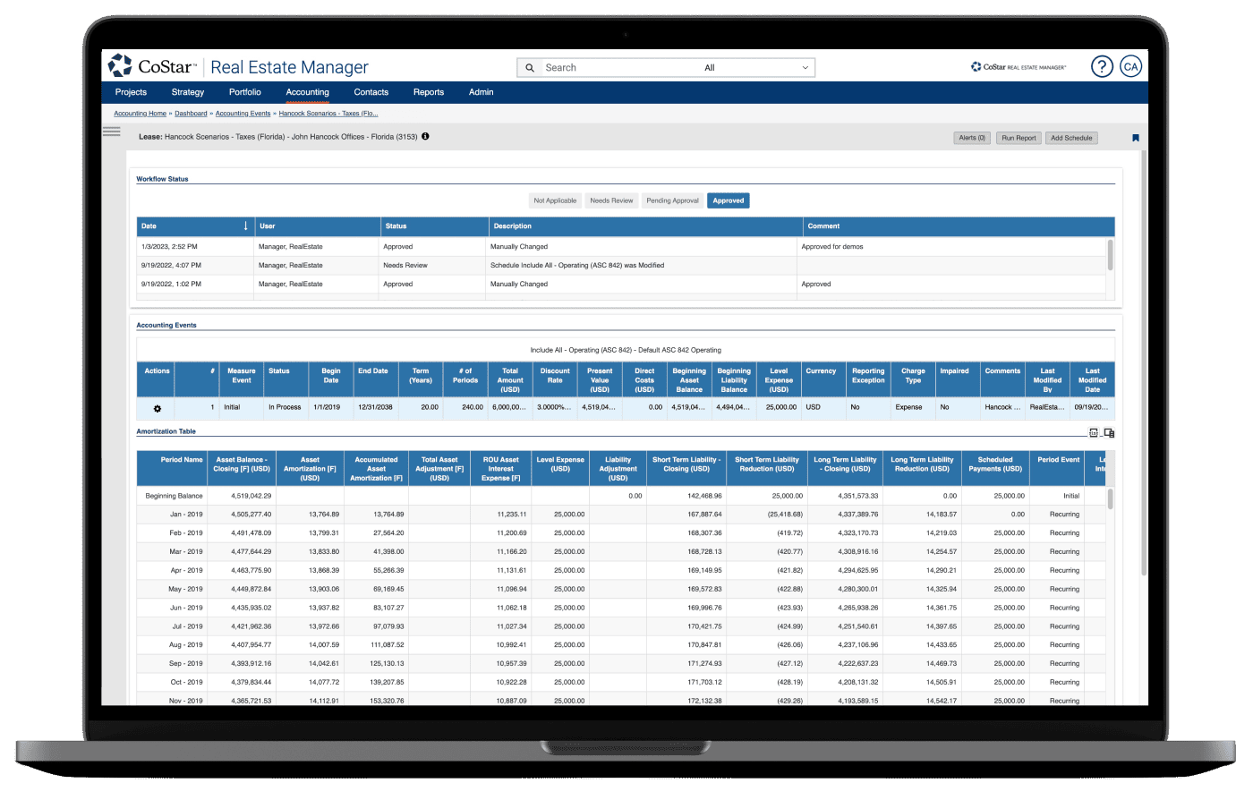Open the Reports menu

coord(429,92)
